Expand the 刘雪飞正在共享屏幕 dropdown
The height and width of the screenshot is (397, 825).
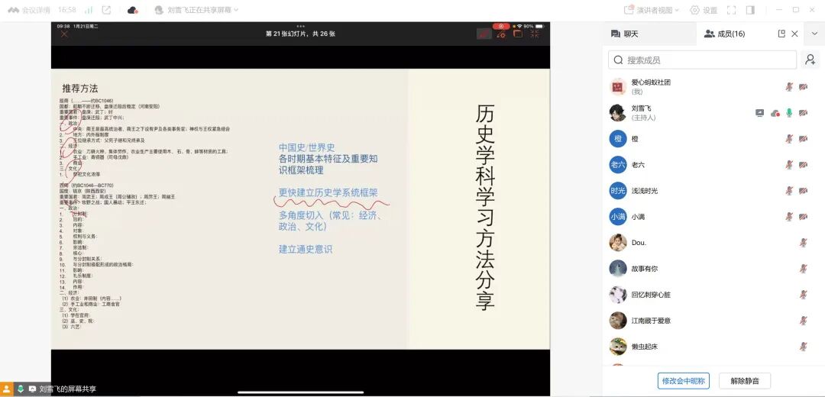(197, 10)
